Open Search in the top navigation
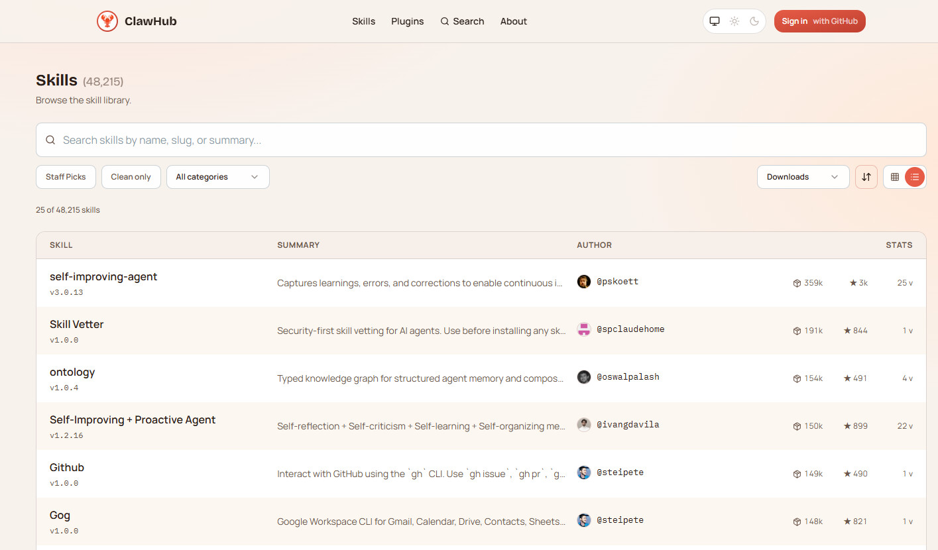The height and width of the screenshot is (550, 938). click(462, 21)
